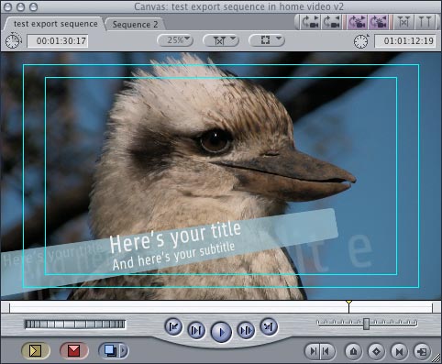
Task: Go to previous edit point
Action: click(x=173, y=326)
